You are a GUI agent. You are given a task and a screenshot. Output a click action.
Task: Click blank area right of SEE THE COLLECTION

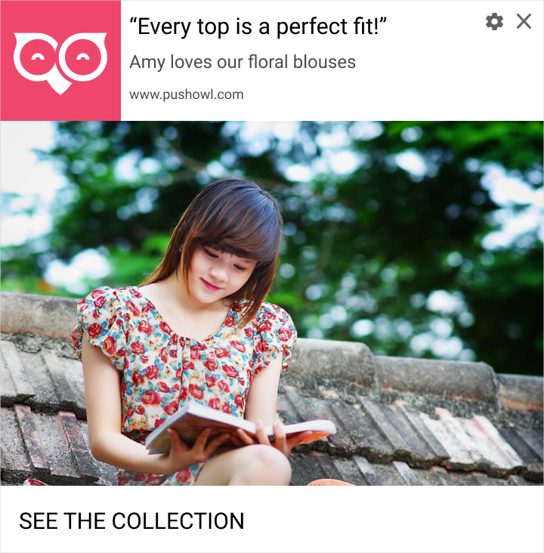(394, 521)
